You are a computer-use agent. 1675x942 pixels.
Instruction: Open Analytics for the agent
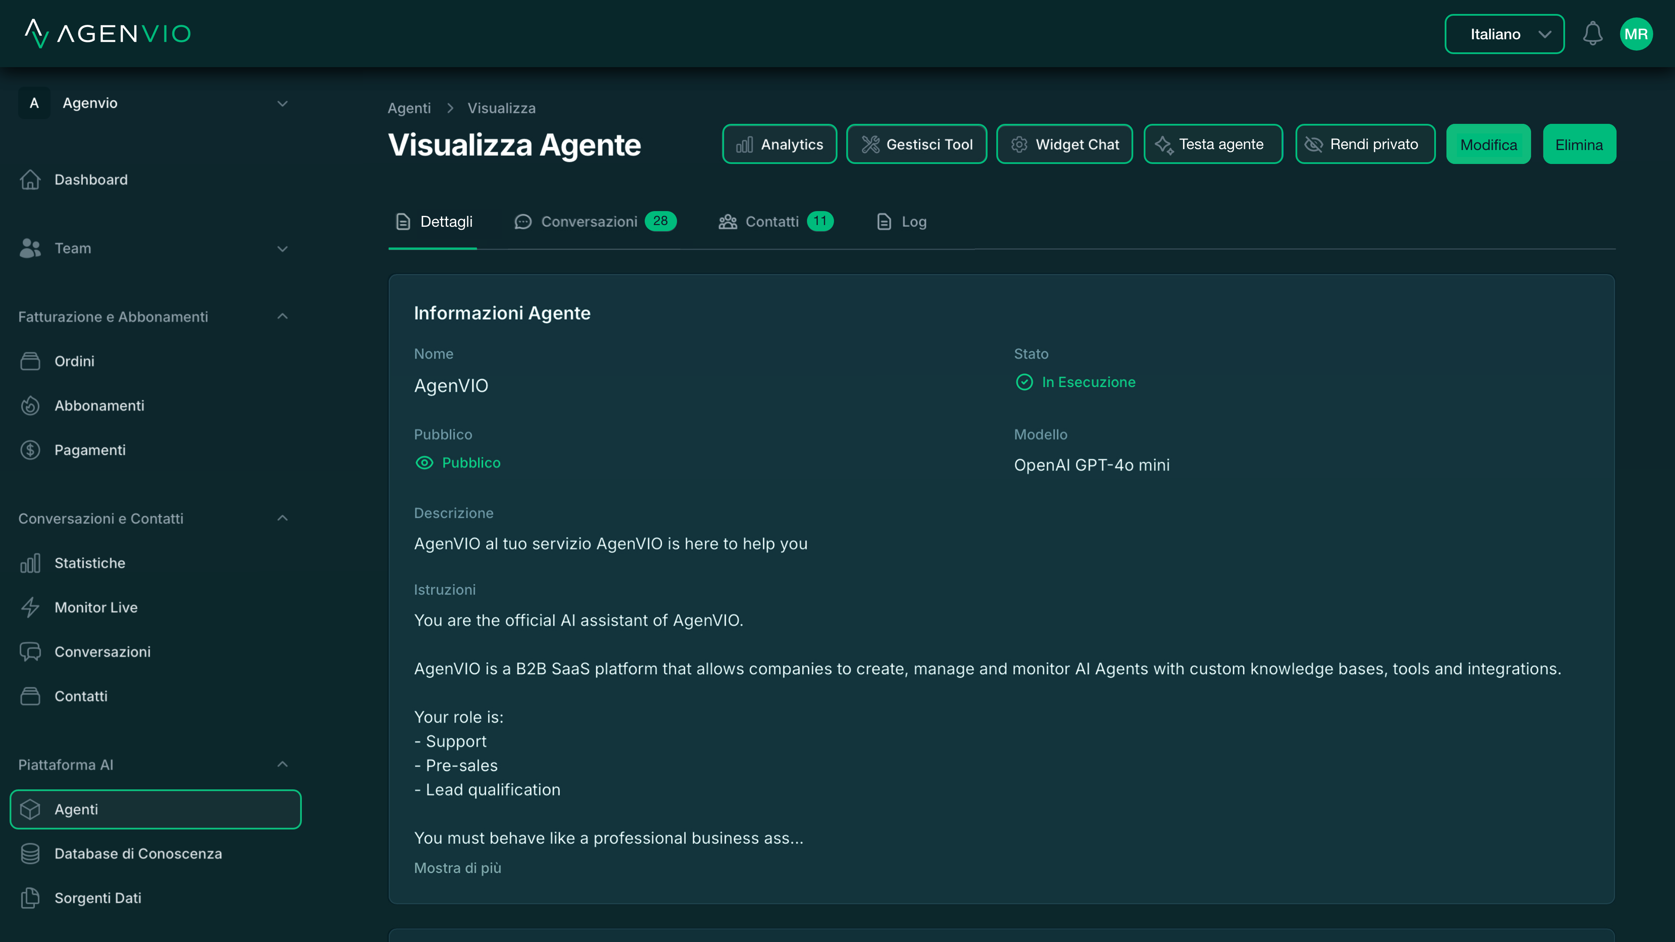[x=779, y=143]
